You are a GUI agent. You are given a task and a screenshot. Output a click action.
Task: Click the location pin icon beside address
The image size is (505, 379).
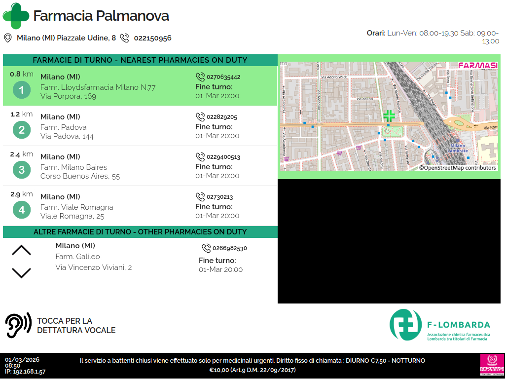(x=8, y=38)
